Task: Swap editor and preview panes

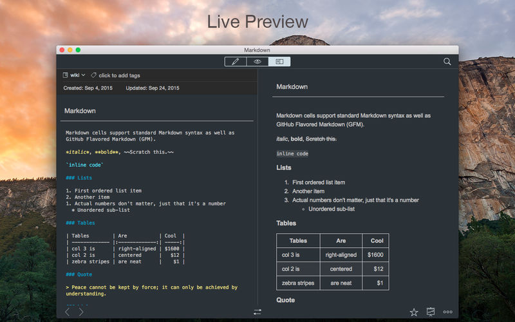Action: pyautogui.click(x=257, y=312)
